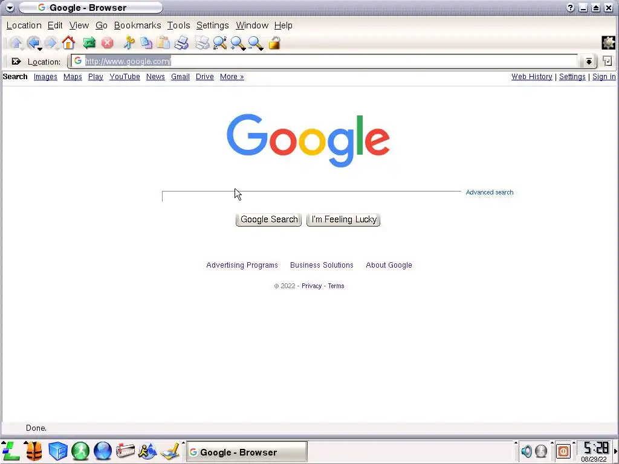Select the Google - Browser taskbar entry
Image resolution: width=619 pixels, height=464 pixels.
point(247,452)
